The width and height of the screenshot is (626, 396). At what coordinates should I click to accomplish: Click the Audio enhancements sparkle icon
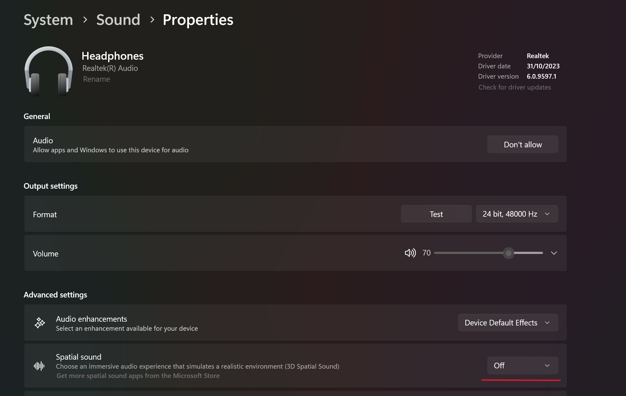40,323
